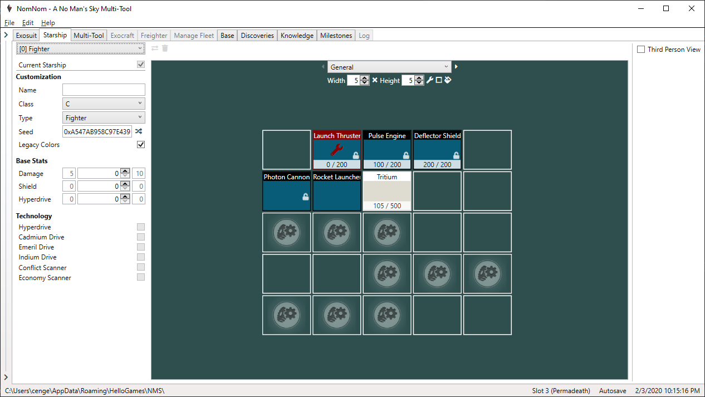
Task: Enable the Emeril Drive checkbox
Action: [141, 247]
